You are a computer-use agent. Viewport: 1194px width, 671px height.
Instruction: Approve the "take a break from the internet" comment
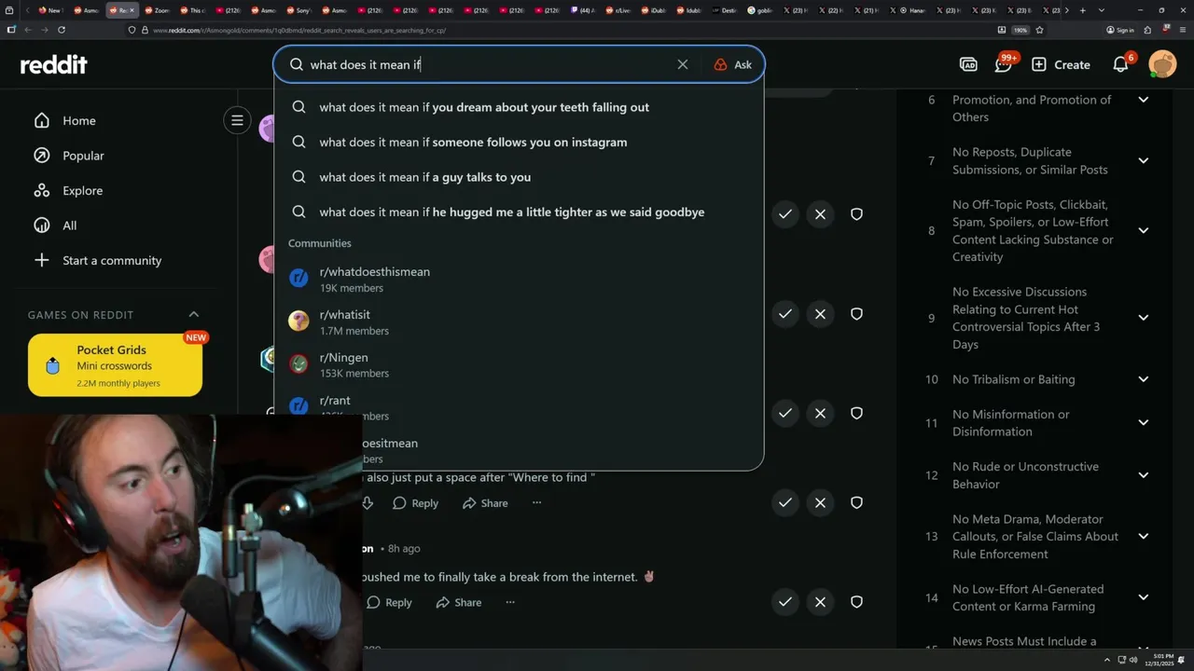(785, 602)
